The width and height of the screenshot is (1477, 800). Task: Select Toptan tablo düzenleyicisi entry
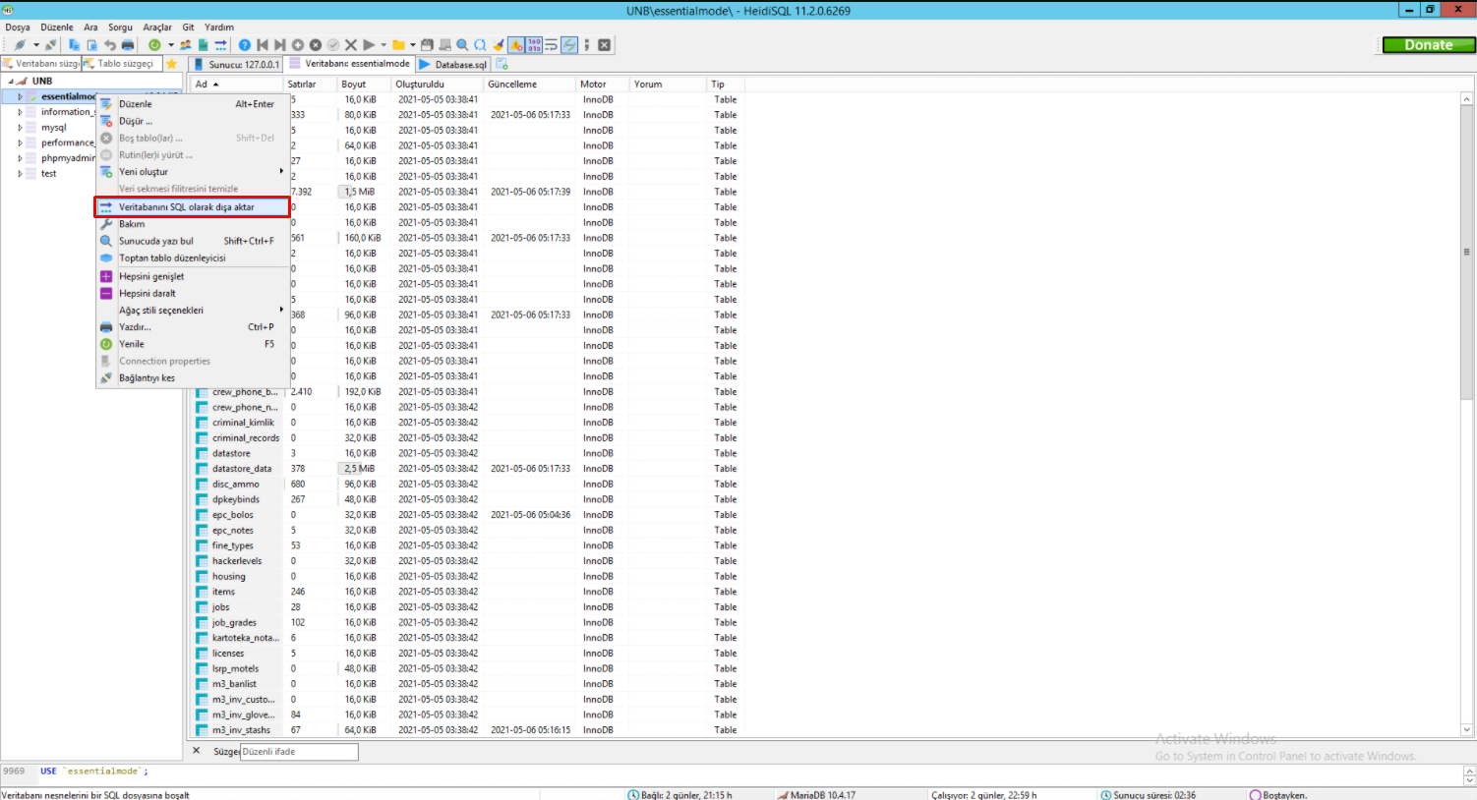[x=193, y=258]
